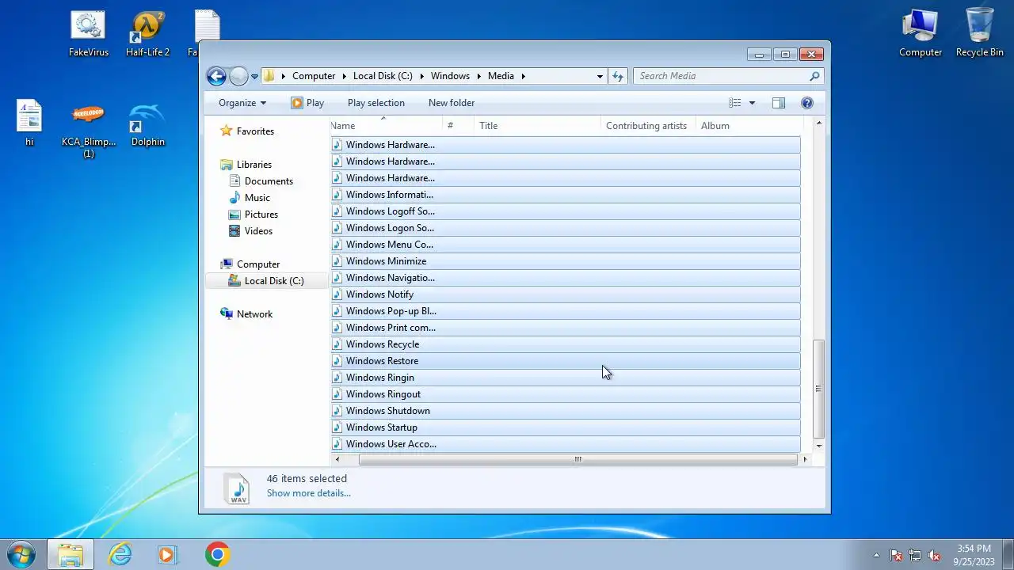The height and width of the screenshot is (570, 1014).
Task: Click the scroll down arrow of file list
Action: [819, 446]
